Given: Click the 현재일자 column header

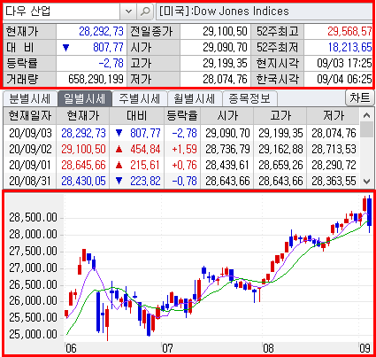Looking at the screenshot, I should [30, 115].
